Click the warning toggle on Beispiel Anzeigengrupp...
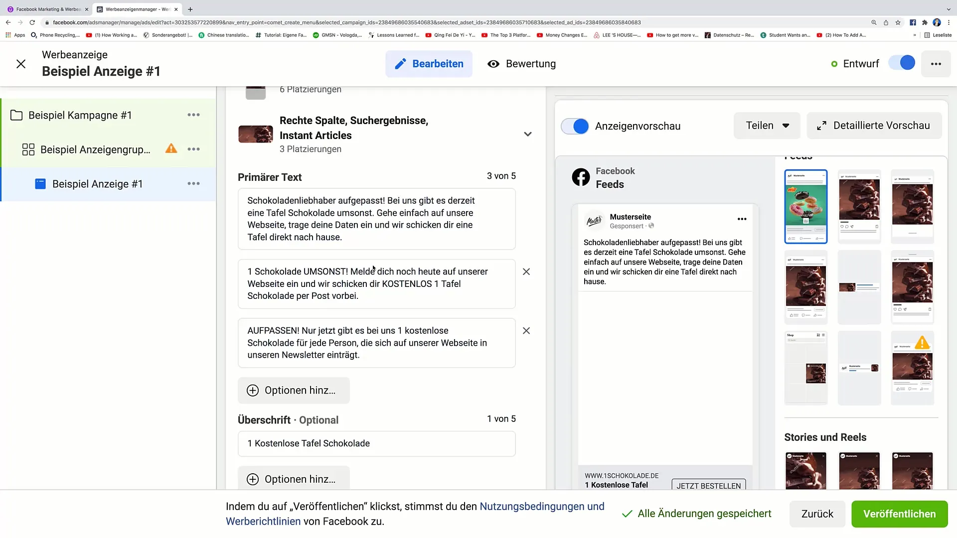The image size is (957, 538). pyautogui.click(x=171, y=149)
